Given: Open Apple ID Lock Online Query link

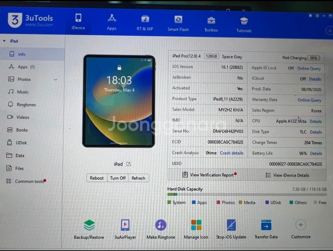Looking at the screenshot, I should click(309, 69).
